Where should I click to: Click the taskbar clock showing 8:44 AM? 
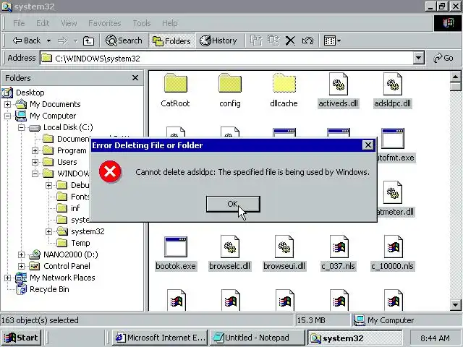(435, 338)
